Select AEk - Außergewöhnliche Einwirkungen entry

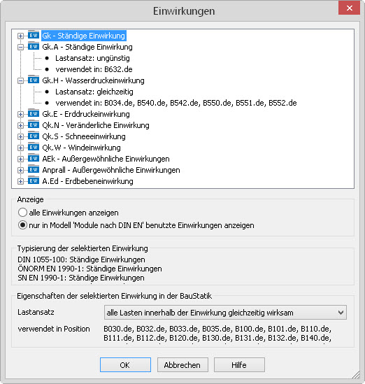pos(106,159)
